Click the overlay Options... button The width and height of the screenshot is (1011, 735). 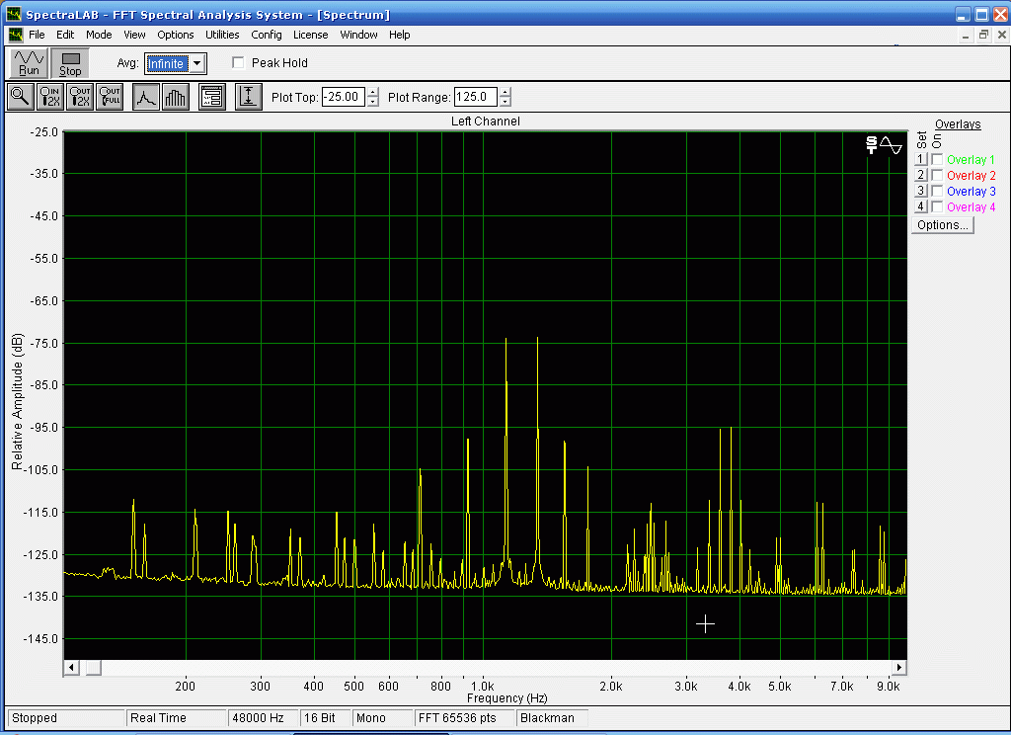tap(942, 225)
